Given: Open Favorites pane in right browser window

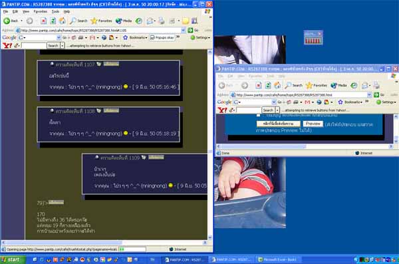Looking at the screenshot, I should tap(317, 86).
